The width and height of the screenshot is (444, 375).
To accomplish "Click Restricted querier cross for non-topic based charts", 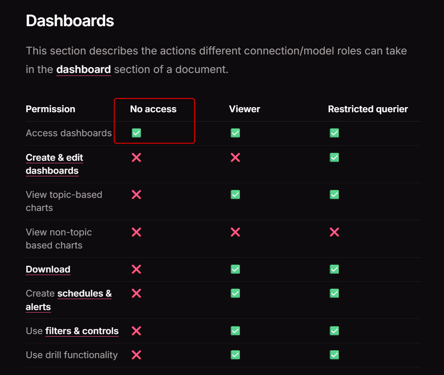I will coord(334,232).
